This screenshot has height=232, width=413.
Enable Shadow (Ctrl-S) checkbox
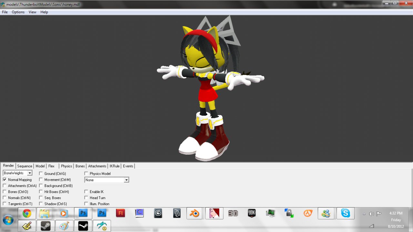click(41, 204)
